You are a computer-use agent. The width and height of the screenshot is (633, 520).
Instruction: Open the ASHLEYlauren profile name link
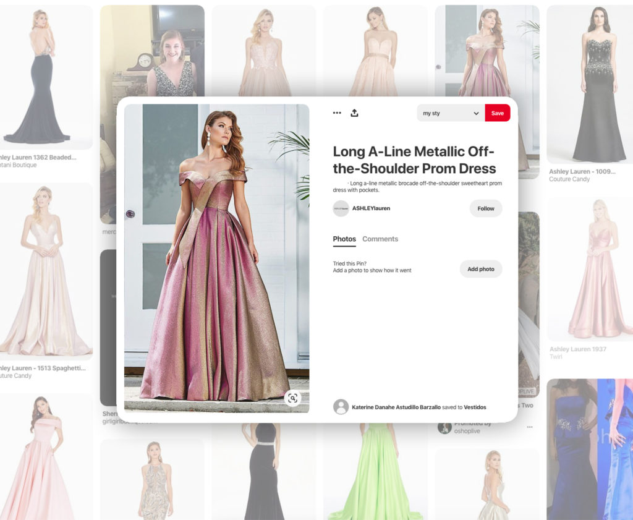click(371, 209)
